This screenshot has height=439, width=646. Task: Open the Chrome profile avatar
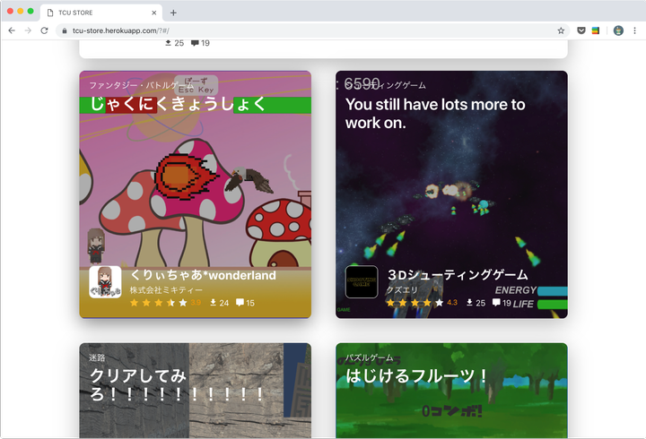[618, 30]
